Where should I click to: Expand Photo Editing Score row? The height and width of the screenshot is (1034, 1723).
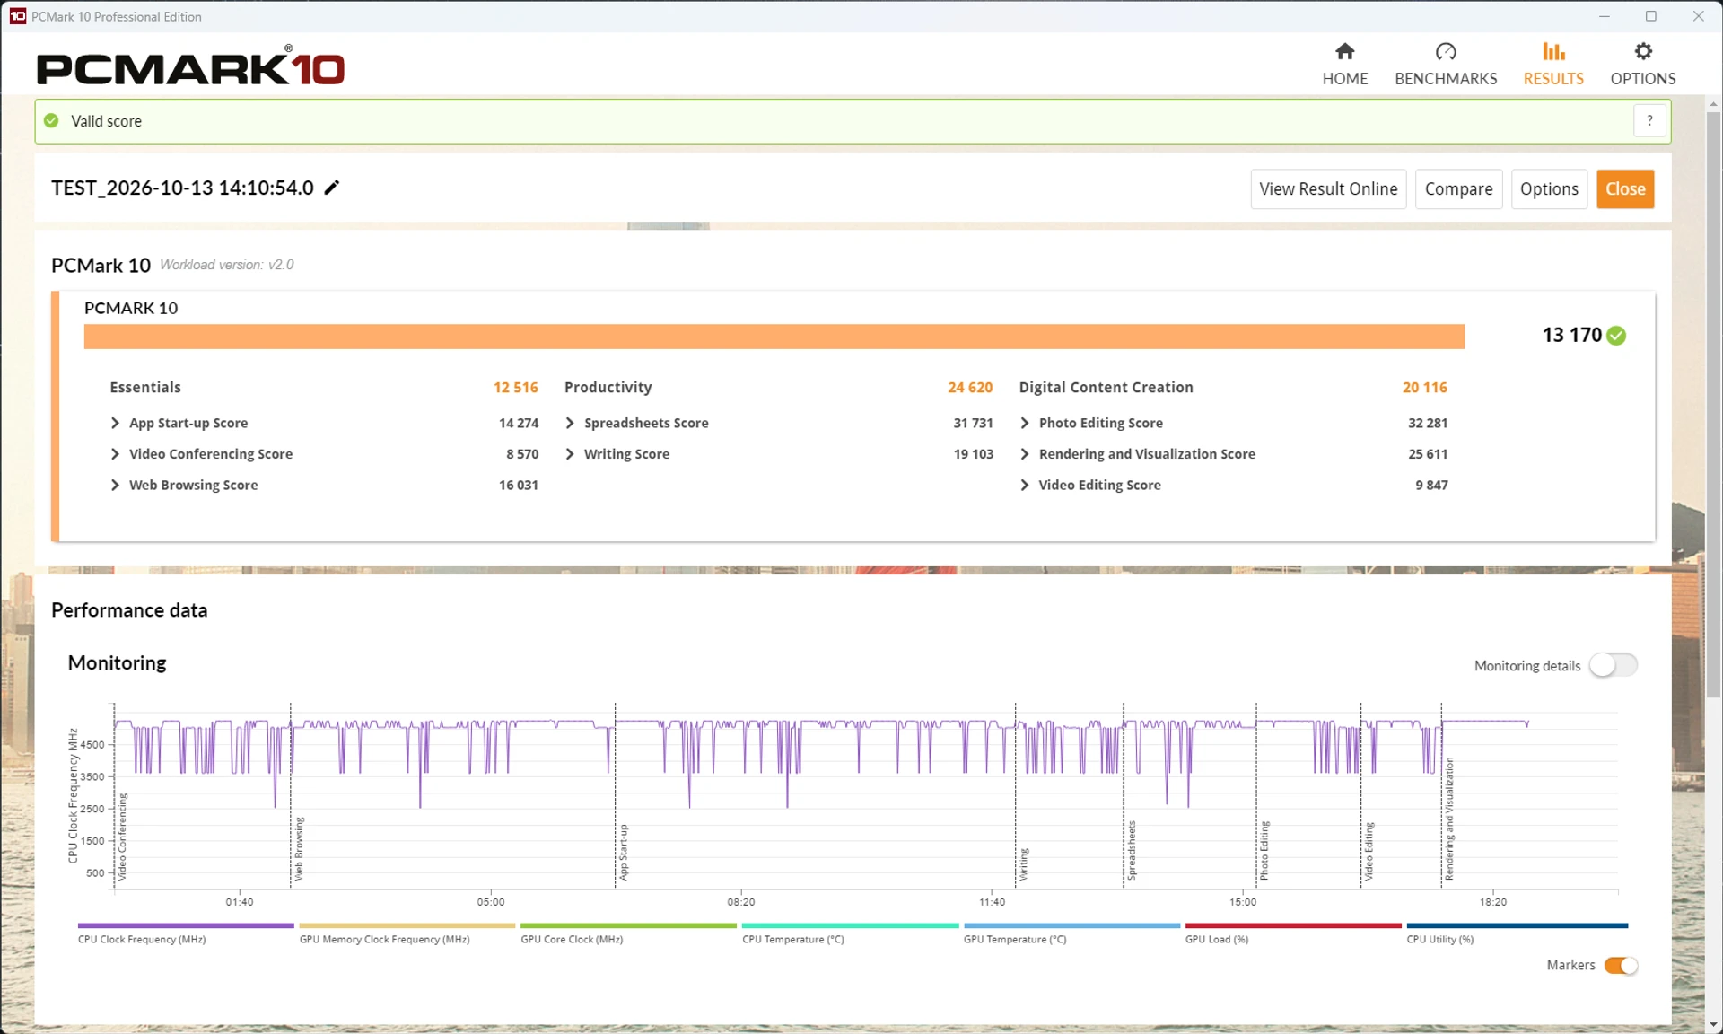[x=1025, y=423]
